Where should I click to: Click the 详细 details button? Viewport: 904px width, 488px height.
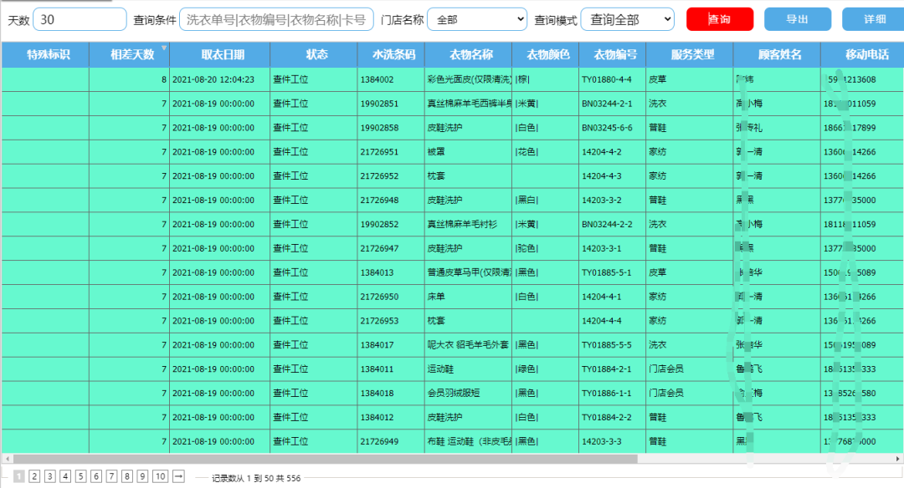tap(873, 19)
